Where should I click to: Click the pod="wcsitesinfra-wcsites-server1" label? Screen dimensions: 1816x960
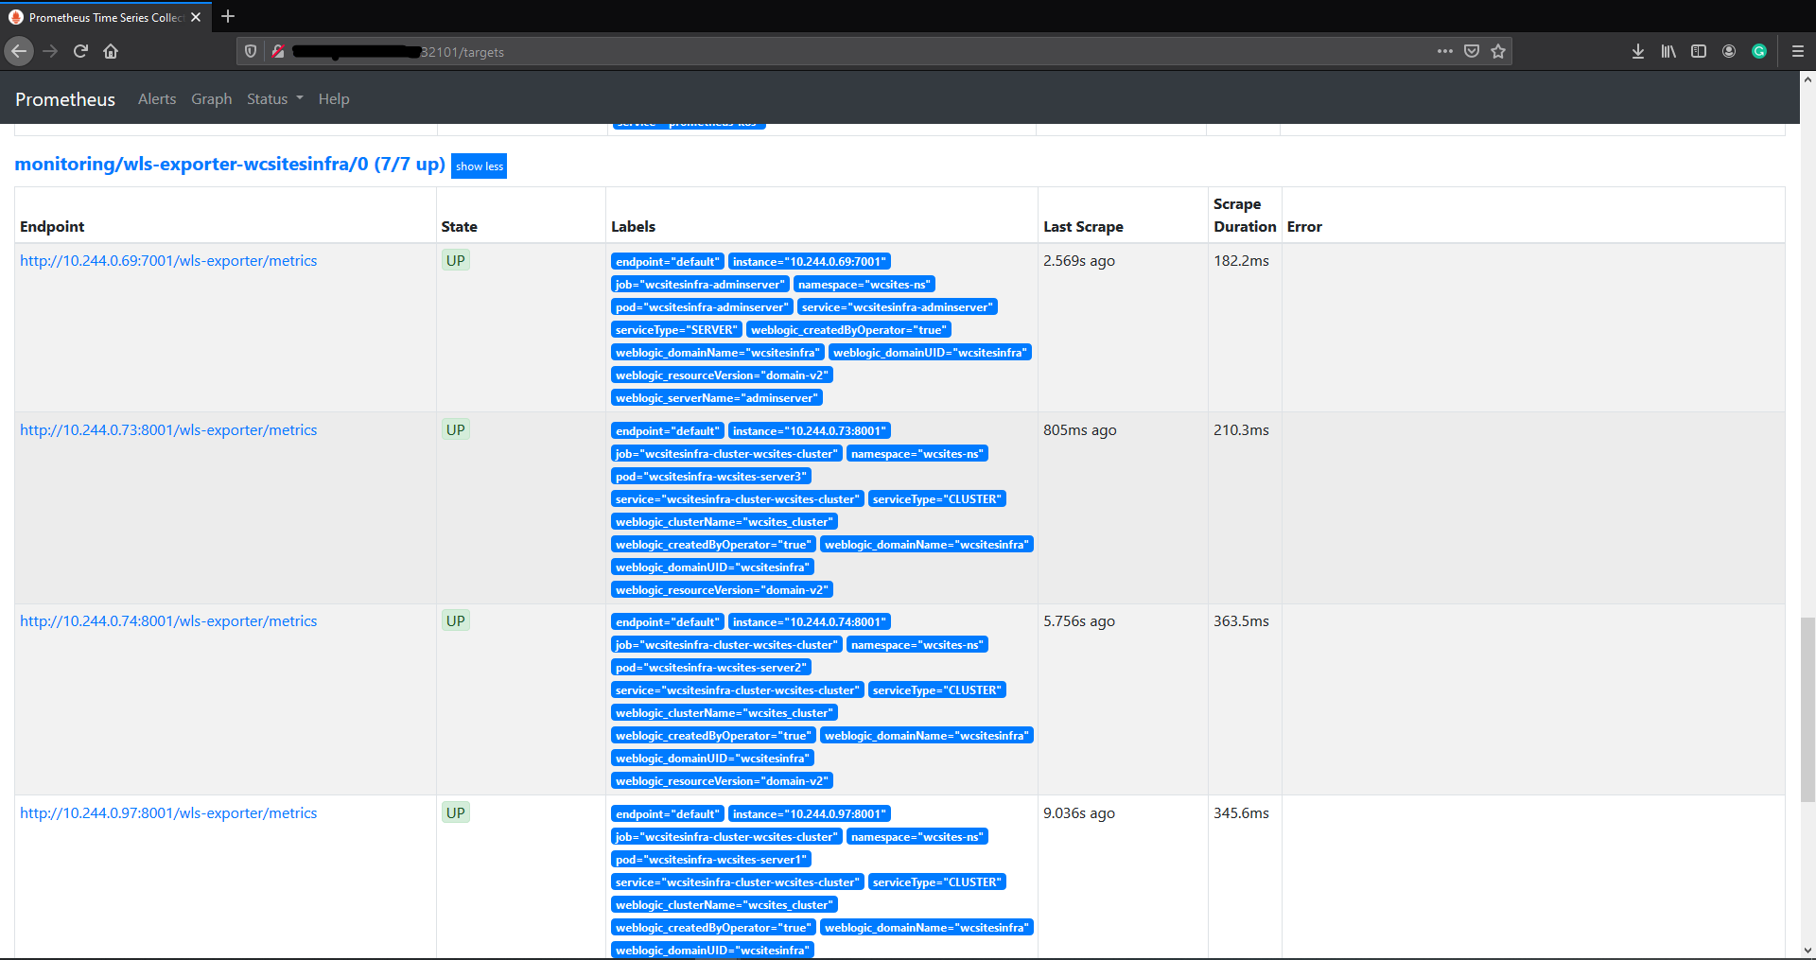[711, 860]
